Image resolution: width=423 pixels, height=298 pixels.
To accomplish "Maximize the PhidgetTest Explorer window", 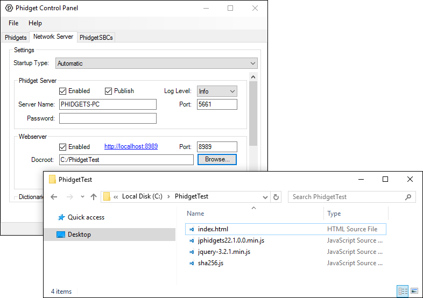I will point(385,179).
